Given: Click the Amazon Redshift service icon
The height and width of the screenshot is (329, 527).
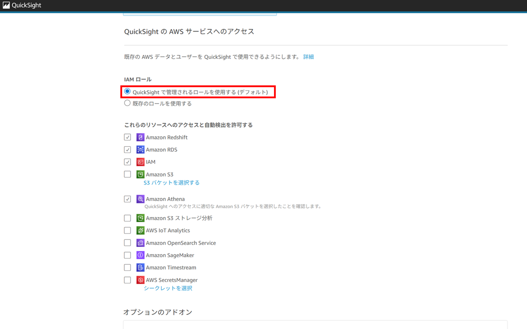Looking at the screenshot, I should coord(140,137).
